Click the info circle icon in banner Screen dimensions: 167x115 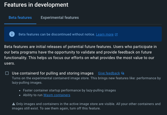click(x=12, y=34)
